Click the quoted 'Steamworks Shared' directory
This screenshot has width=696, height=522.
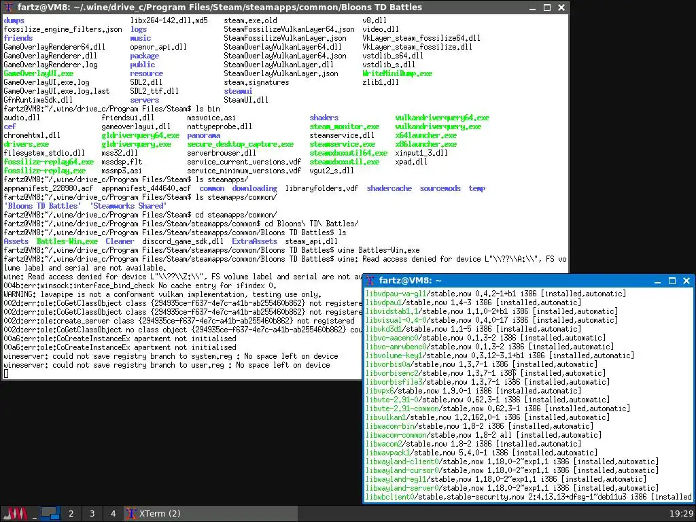point(128,206)
